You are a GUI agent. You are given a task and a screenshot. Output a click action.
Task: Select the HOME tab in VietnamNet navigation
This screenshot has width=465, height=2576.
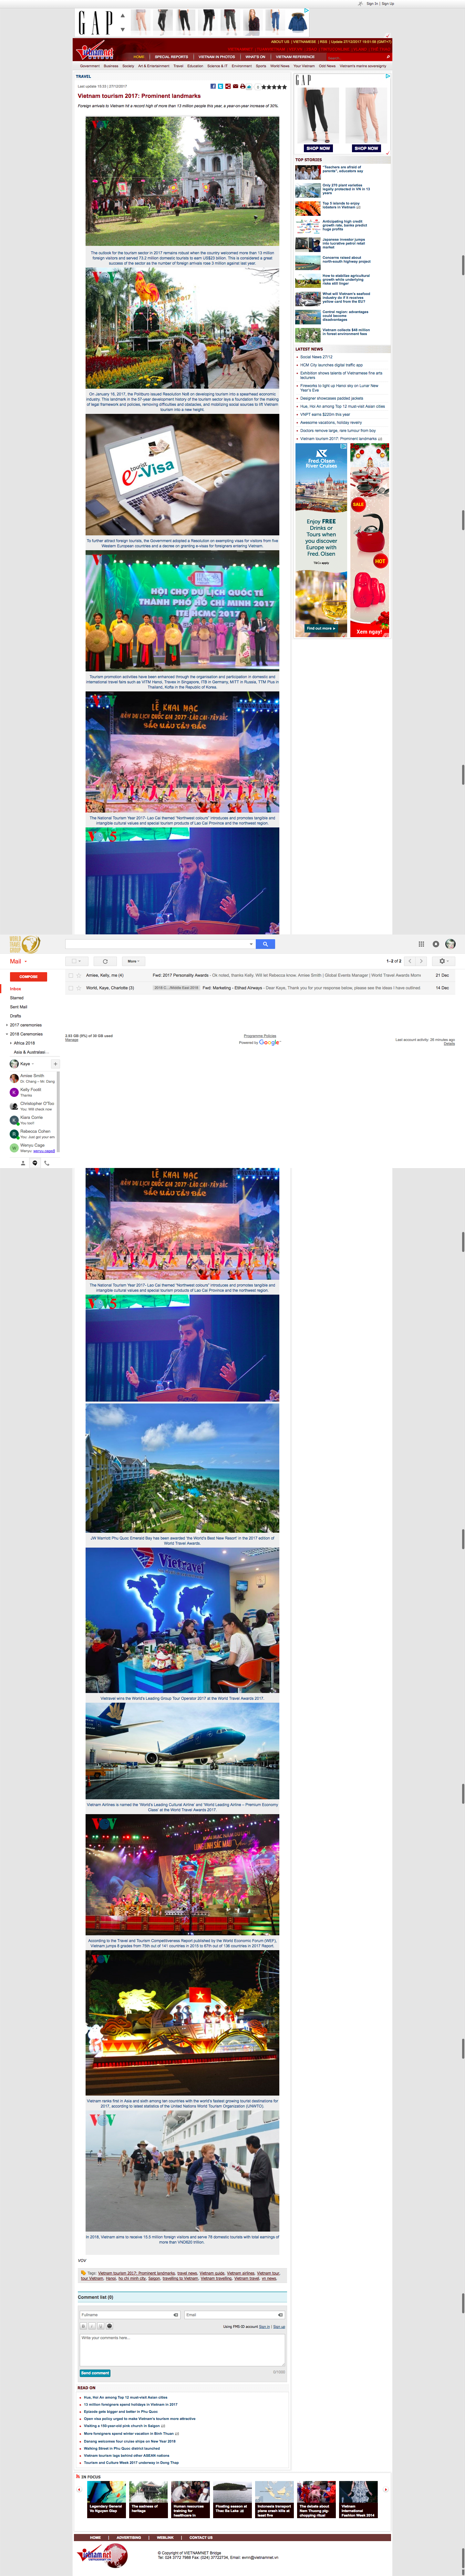pyautogui.click(x=139, y=57)
